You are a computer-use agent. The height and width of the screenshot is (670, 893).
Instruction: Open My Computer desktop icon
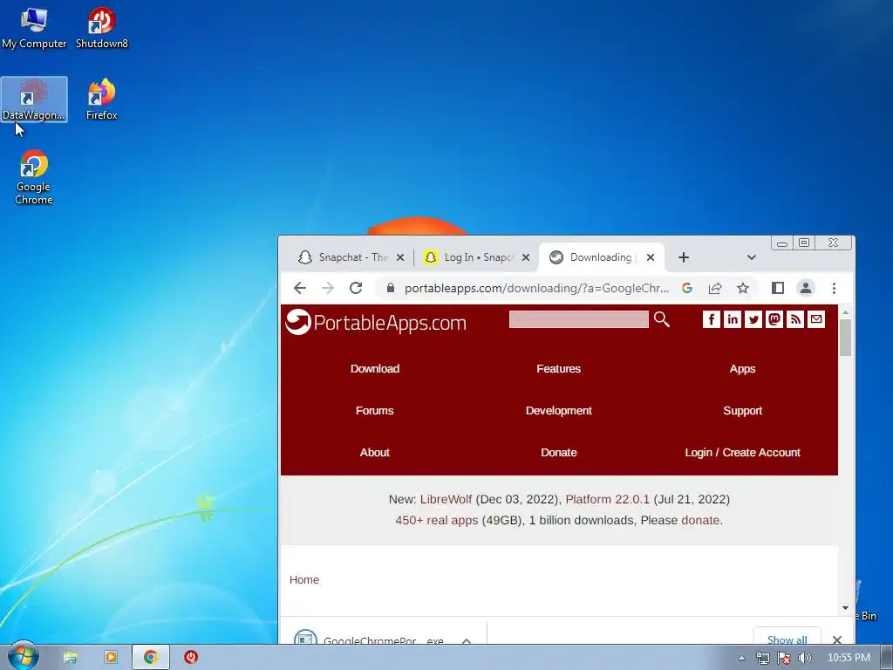click(x=34, y=27)
